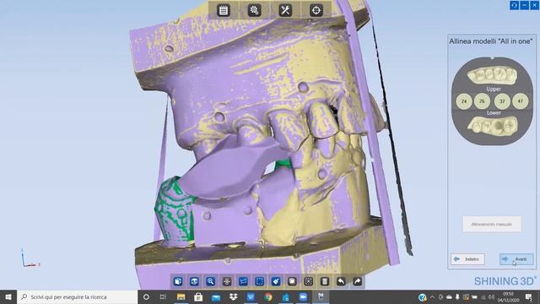Click the Upper jaw thumbnail
The height and width of the screenshot is (304, 540).
[493, 75]
